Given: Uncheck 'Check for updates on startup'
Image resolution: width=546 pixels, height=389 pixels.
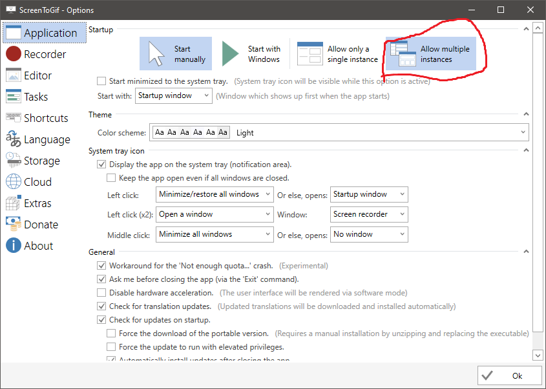Looking at the screenshot, I should click(101, 319).
